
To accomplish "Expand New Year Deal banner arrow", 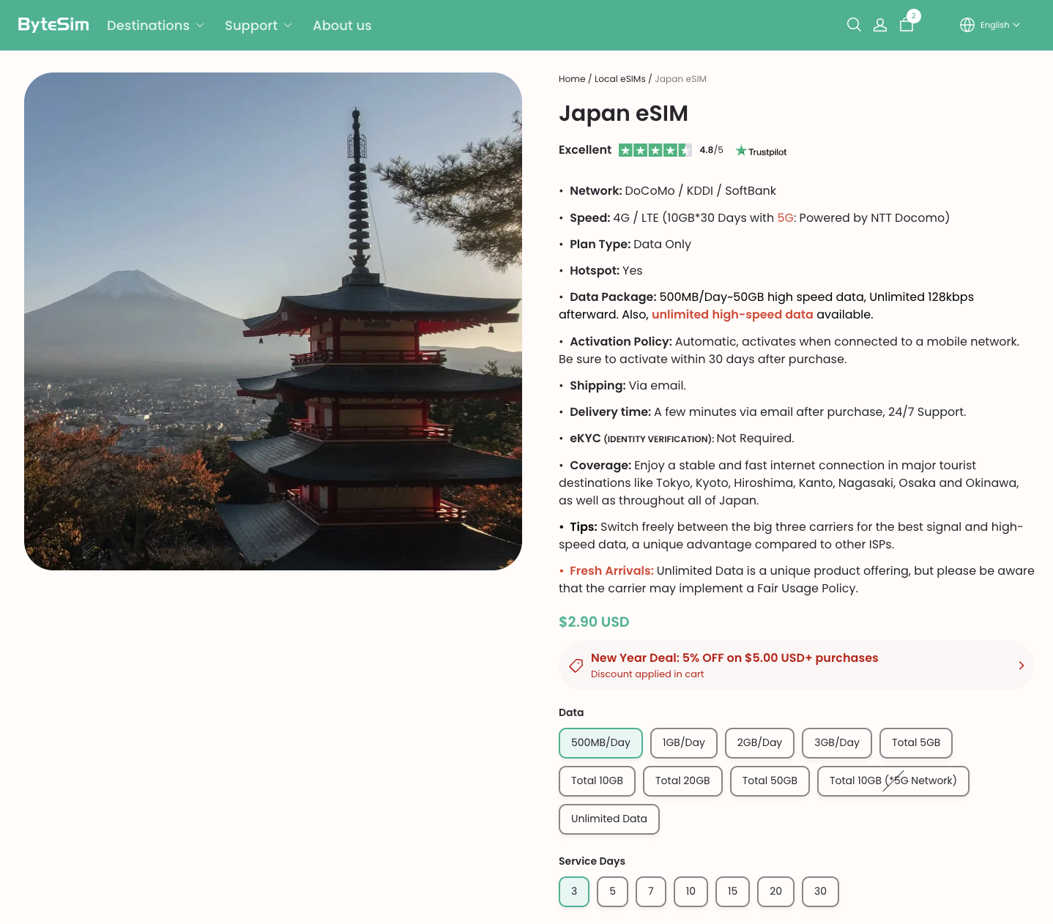I will point(1021,666).
